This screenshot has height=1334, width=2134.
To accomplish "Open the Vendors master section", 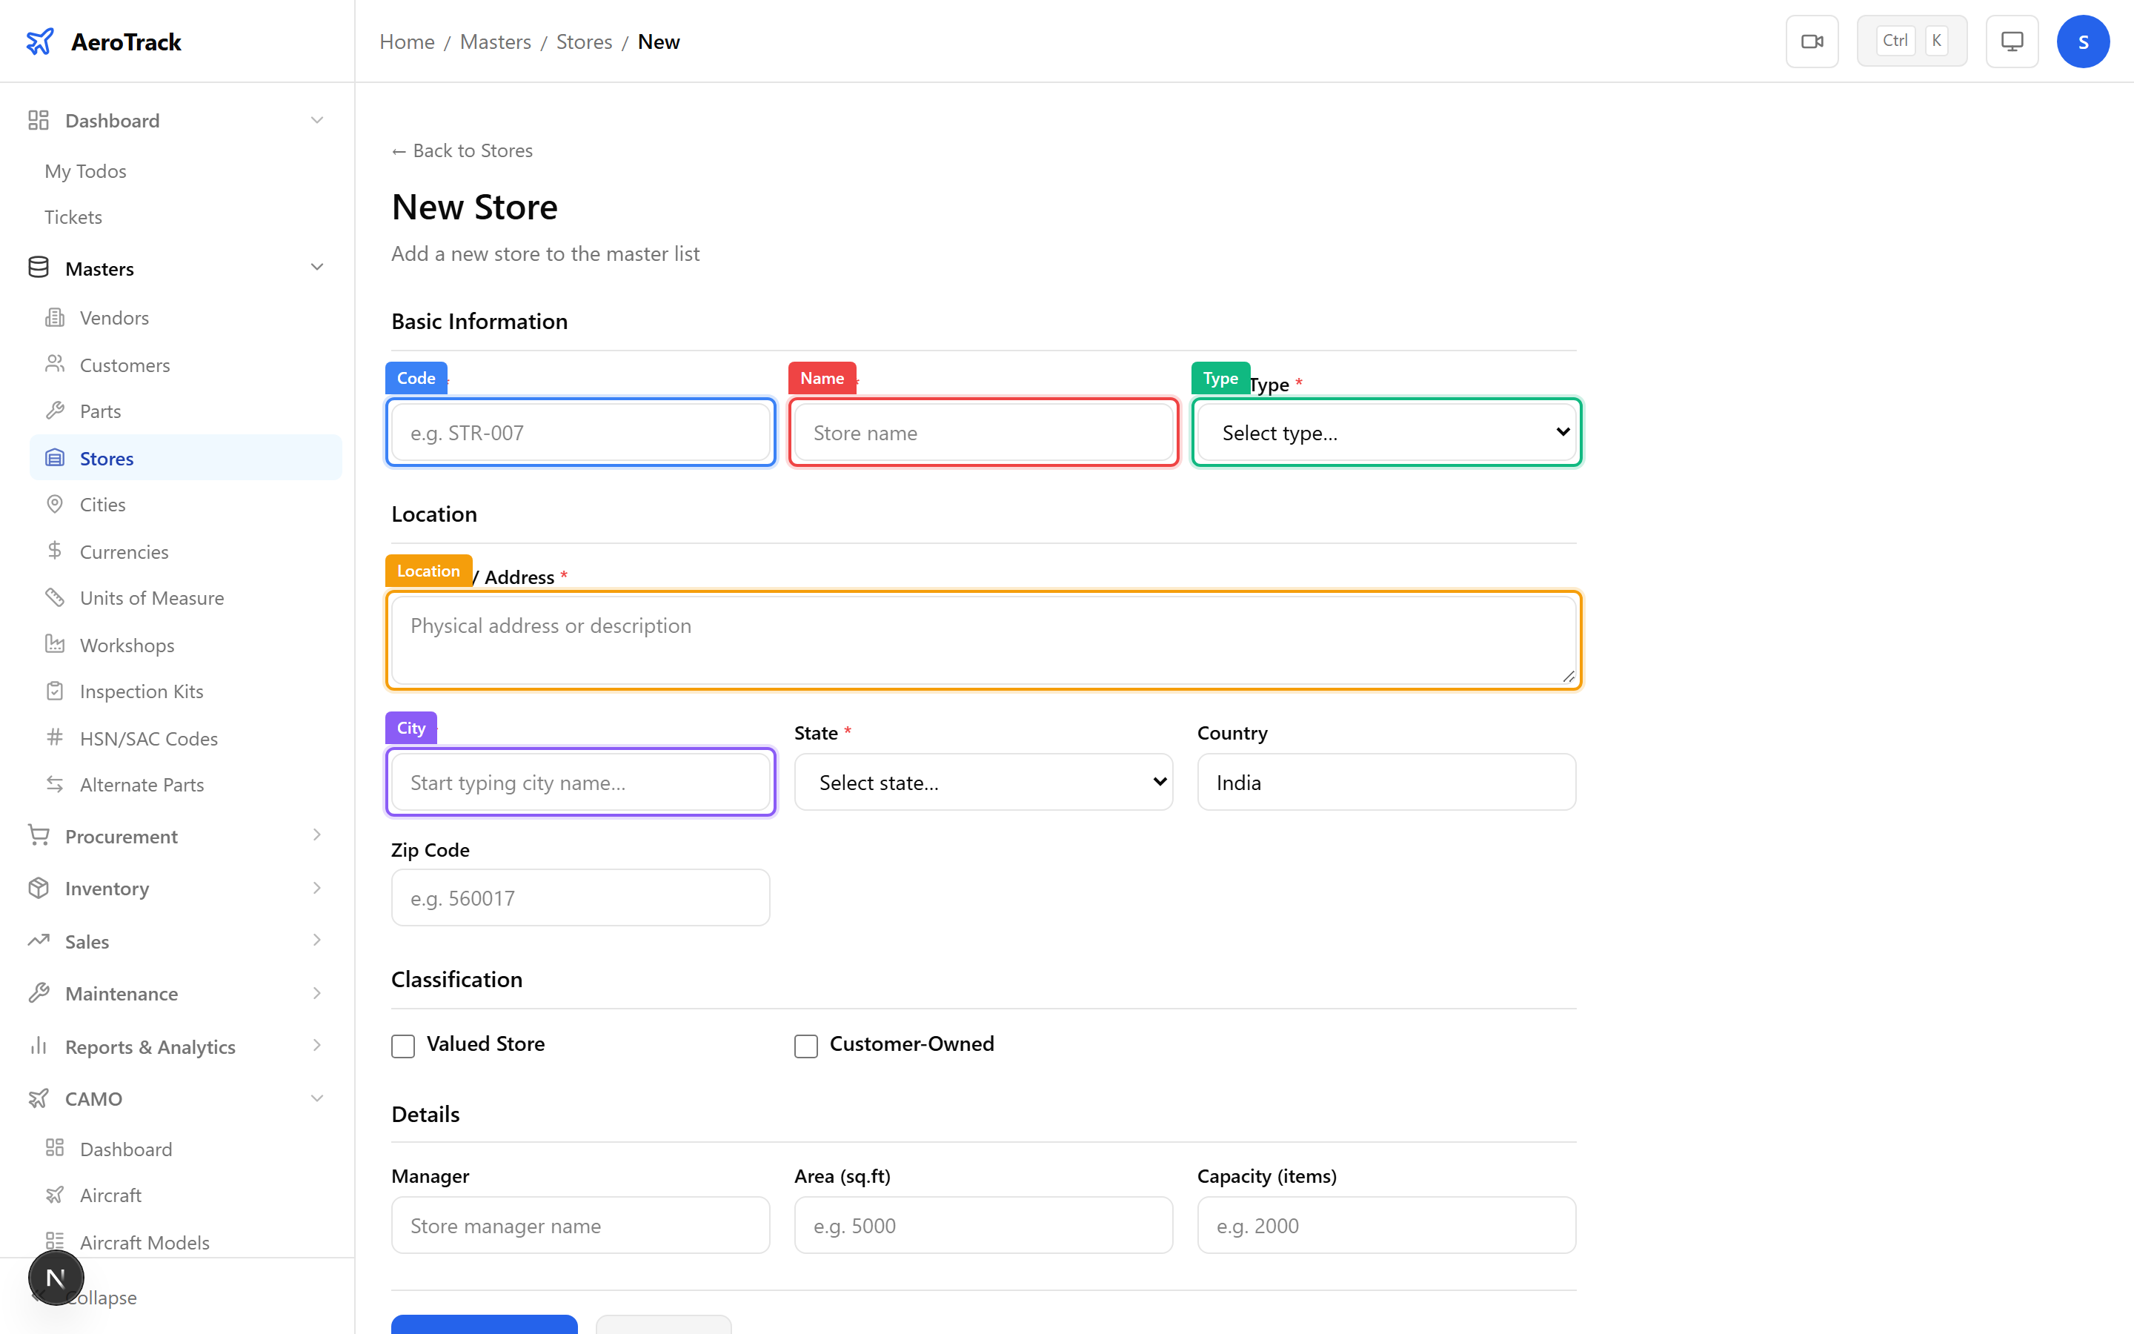I will tap(115, 316).
